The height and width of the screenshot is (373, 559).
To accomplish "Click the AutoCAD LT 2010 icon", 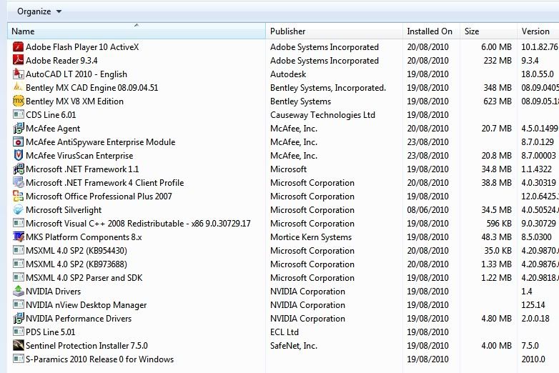I will pos(18,74).
